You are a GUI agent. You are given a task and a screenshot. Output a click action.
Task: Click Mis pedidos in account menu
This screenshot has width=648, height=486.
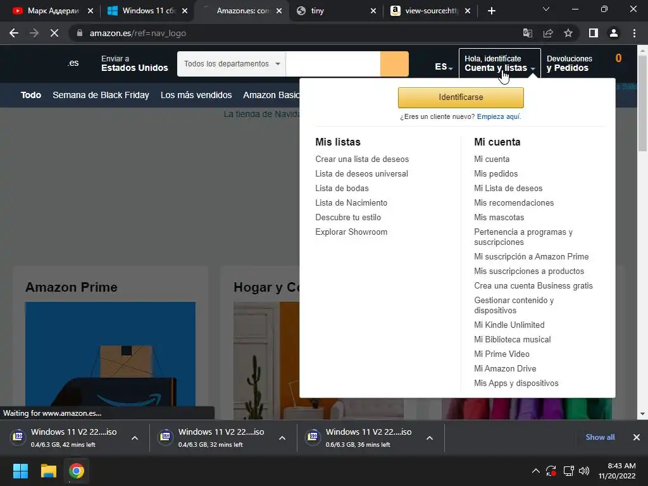pos(496,173)
